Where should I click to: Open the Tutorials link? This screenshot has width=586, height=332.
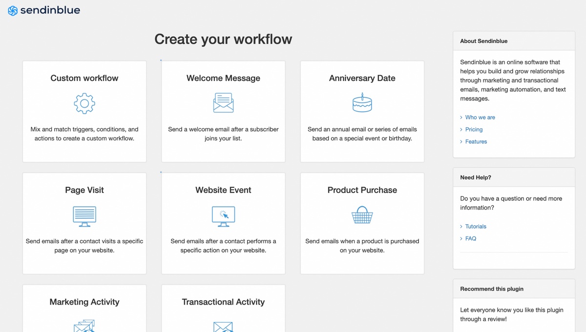[x=476, y=226]
